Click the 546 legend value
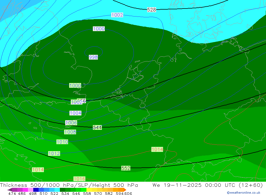 click(x=76, y=193)
